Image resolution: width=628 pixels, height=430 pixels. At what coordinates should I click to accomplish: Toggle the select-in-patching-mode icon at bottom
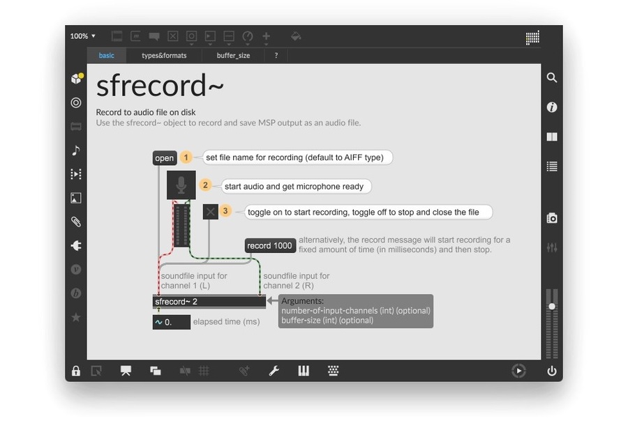(96, 371)
